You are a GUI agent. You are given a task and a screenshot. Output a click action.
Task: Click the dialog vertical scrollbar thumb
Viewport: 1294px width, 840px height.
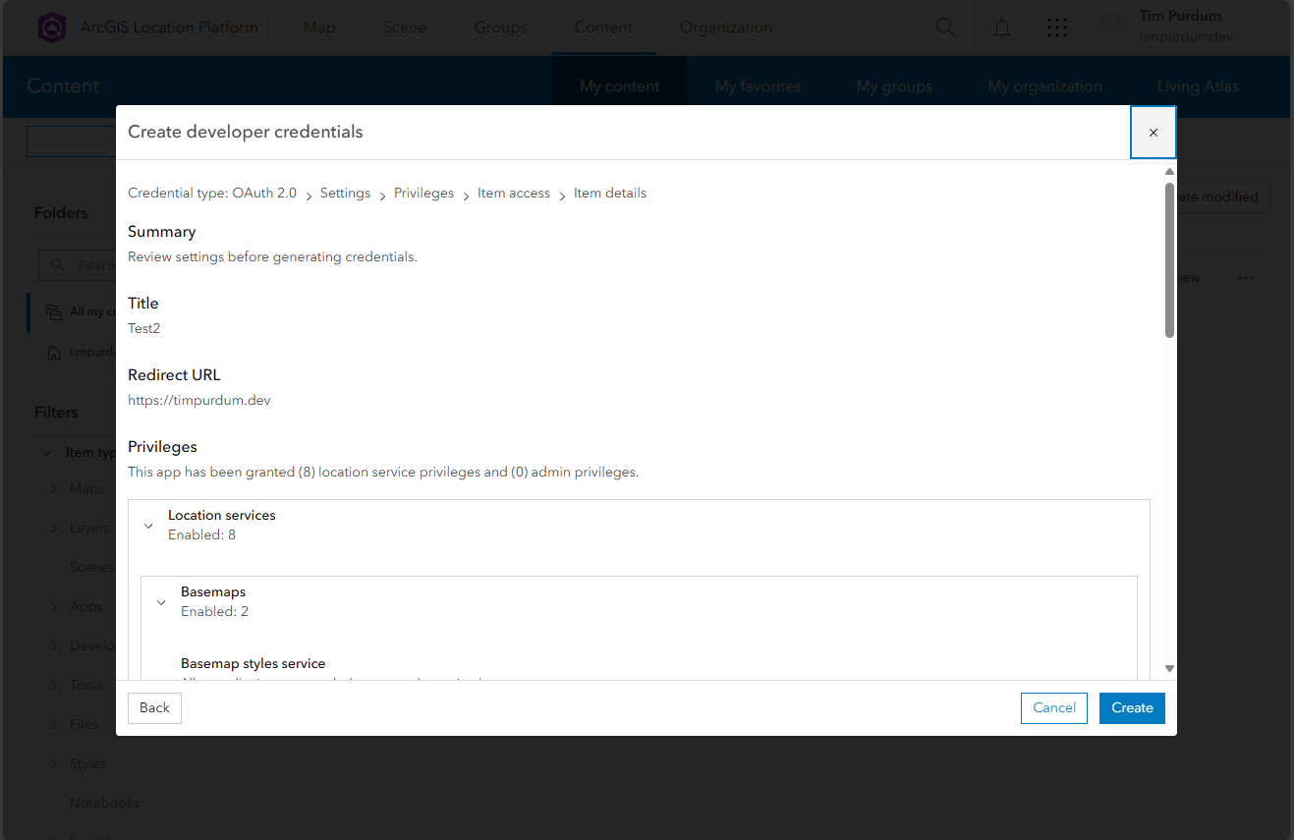[x=1169, y=260]
